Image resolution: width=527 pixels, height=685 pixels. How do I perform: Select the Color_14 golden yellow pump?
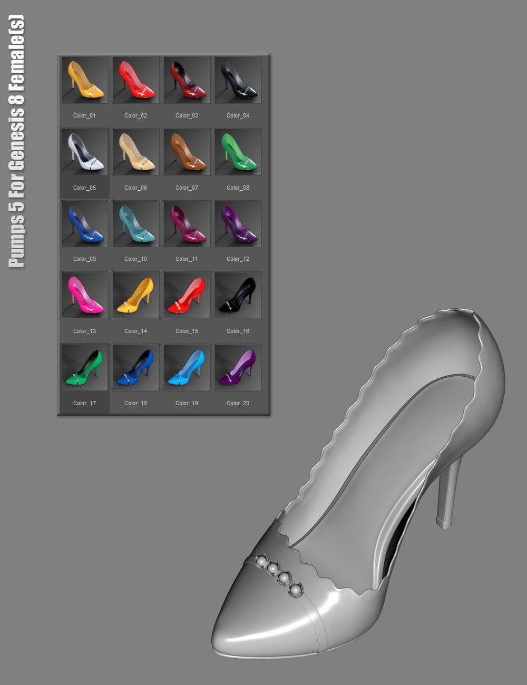click(135, 296)
